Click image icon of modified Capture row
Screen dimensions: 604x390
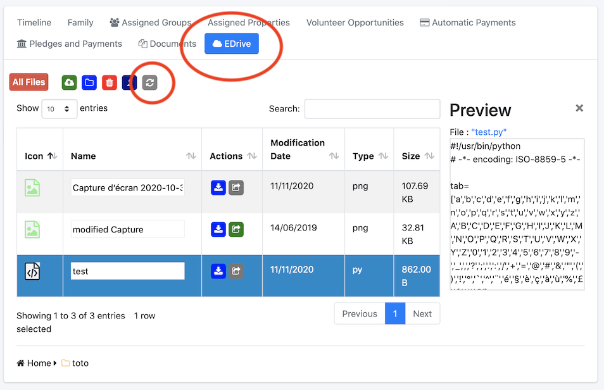coord(32,230)
